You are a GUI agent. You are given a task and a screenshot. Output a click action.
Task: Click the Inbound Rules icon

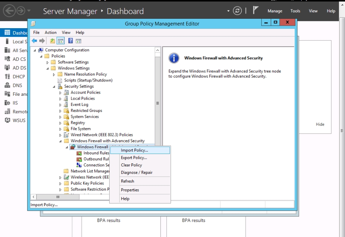click(x=79, y=153)
